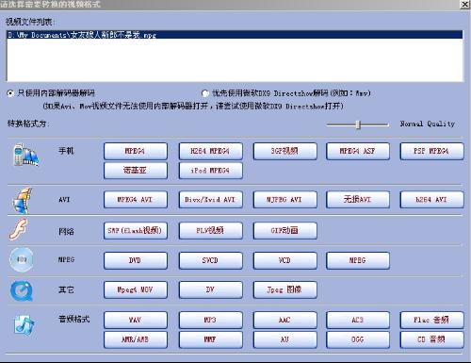The height and width of the screenshot is (363, 471).
Task: Click the QuickTime other-formats icon
Action: (22, 290)
